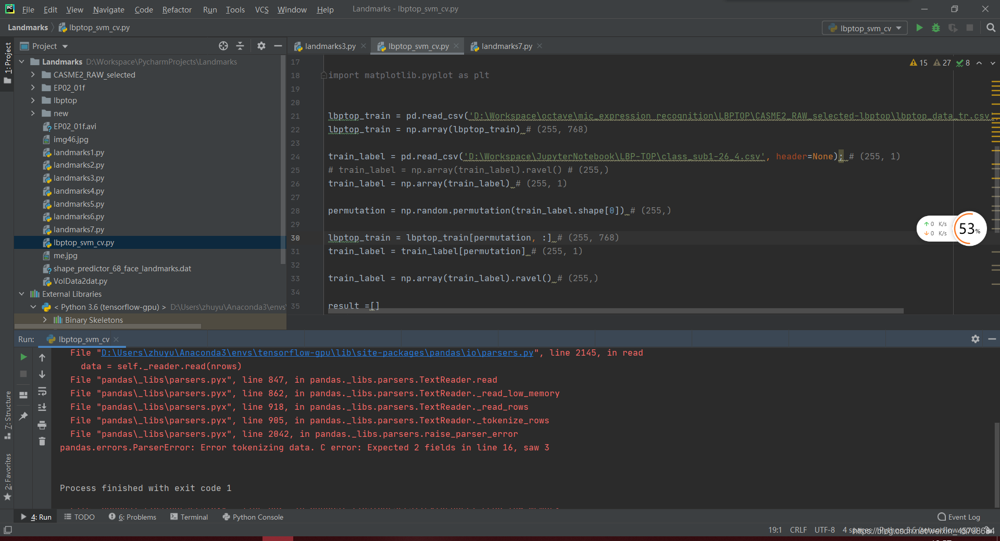The image size is (1000, 541).
Task: Click the Project tree vertical scrollbar
Action: tap(283, 159)
